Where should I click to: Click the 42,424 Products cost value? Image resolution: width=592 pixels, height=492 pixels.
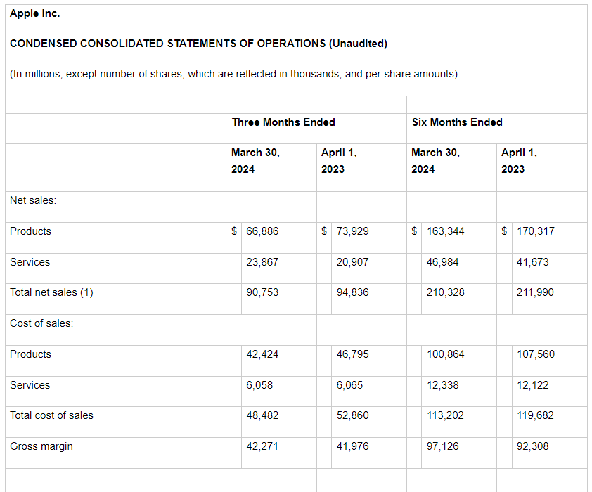(262, 354)
